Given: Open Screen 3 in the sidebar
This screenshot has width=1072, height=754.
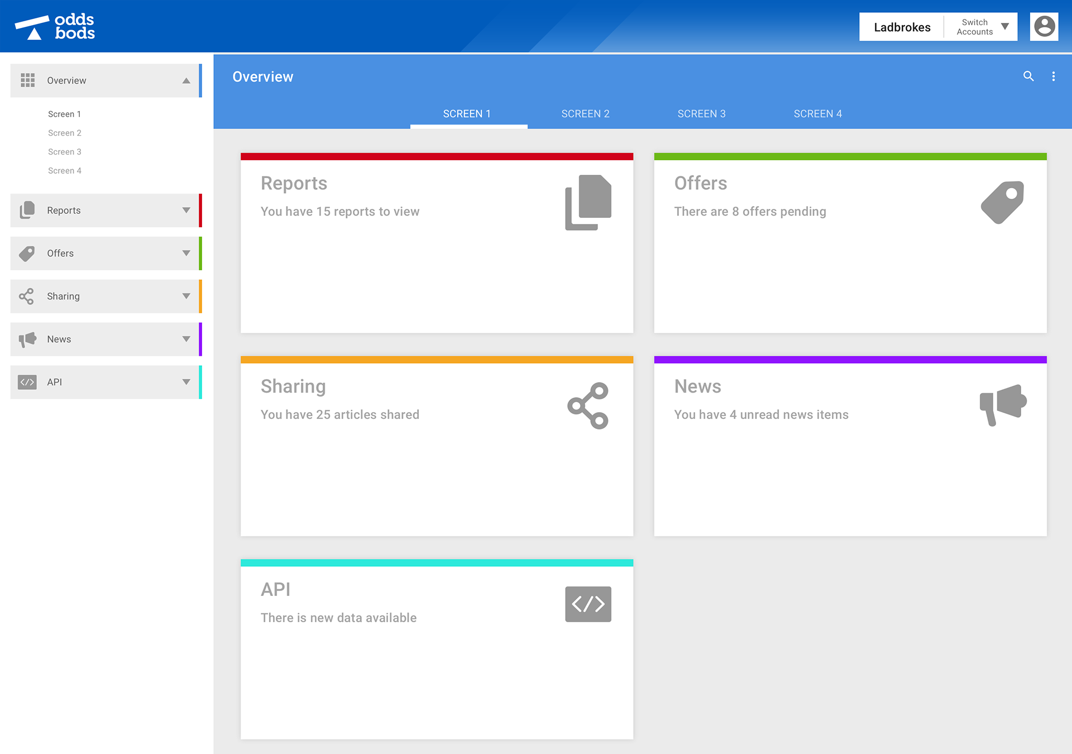Looking at the screenshot, I should click(x=65, y=152).
